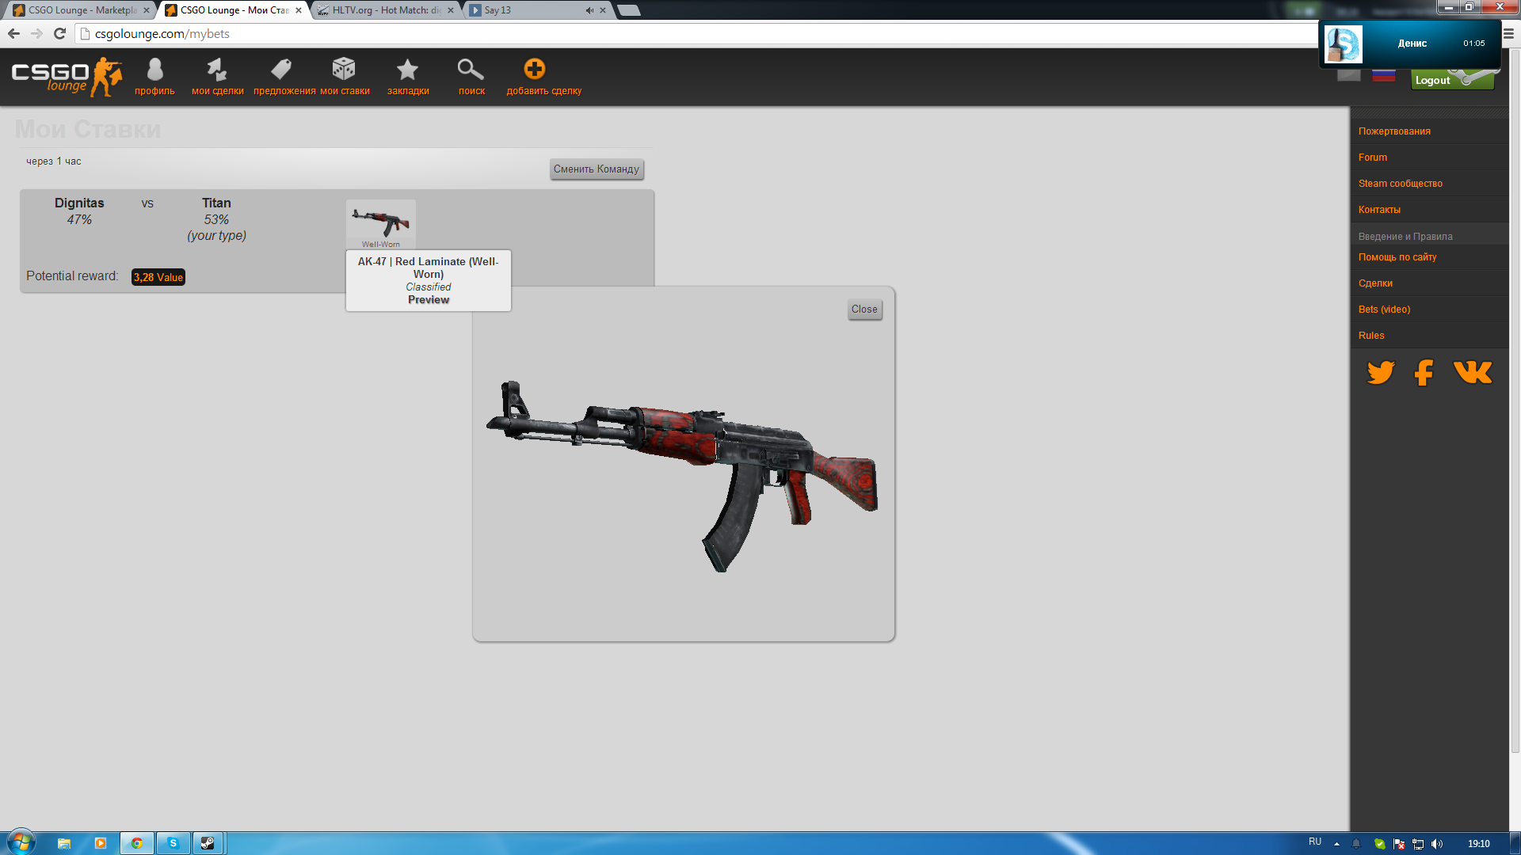
Task: Close the weapon preview popup
Action: point(864,310)
